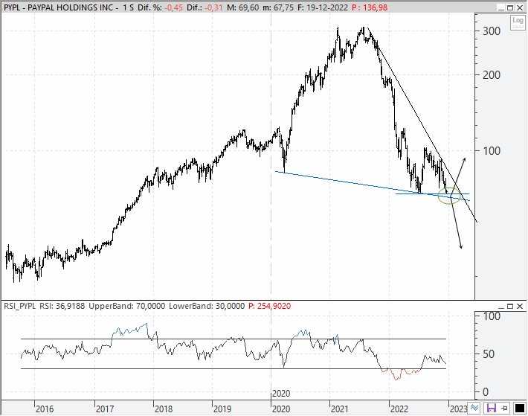Click the 'M: 69,60' high value
This screenshot has height=416, width=528.
tap(242, 7)
